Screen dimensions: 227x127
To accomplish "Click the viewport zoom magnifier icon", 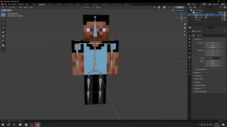I will [185, 24].
